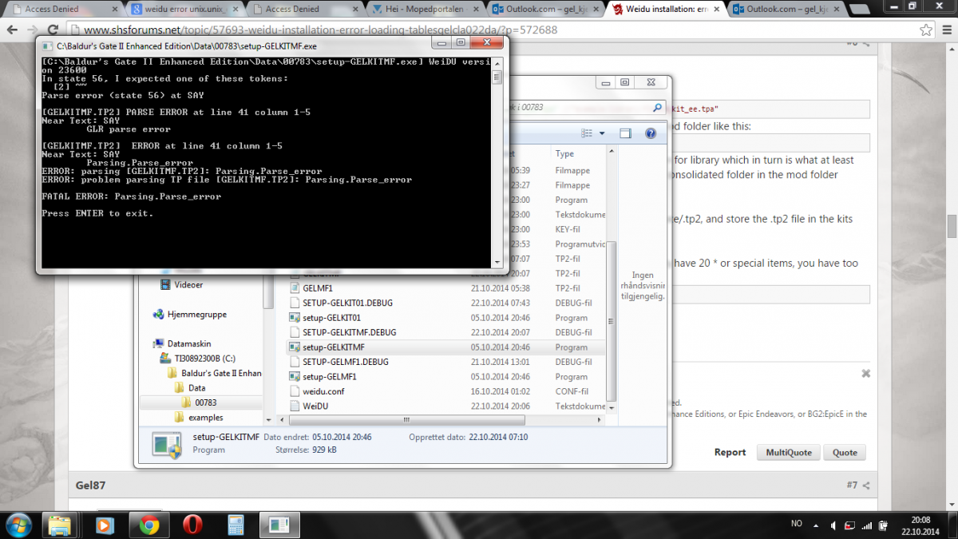The height and width of the screenshot is (539, 958).
Task: Click the browser page vertical scrollbar
Action: click(952, 226)
